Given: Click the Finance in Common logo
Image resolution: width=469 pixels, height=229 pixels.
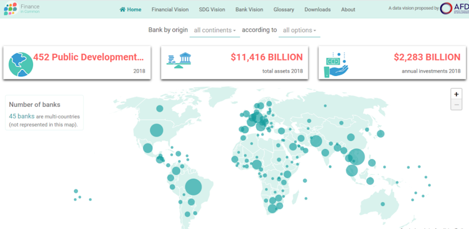Looking at the screenshot, I should [x=22, y=9].
